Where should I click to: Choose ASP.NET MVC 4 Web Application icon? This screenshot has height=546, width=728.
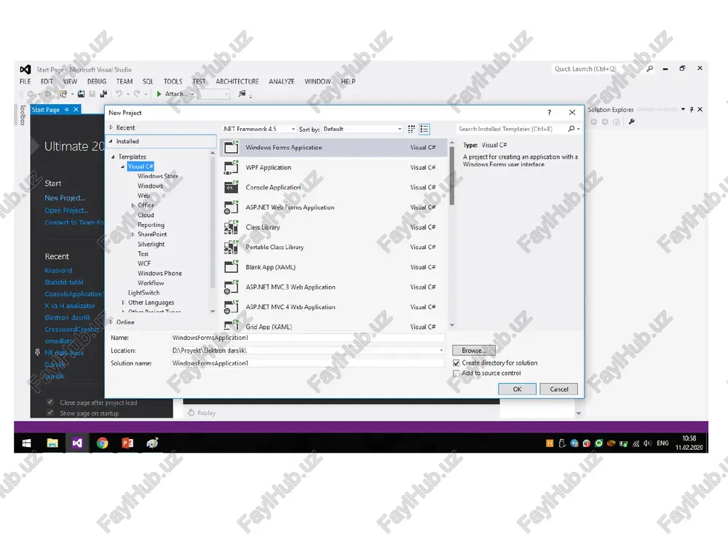(x=232, y=307)
